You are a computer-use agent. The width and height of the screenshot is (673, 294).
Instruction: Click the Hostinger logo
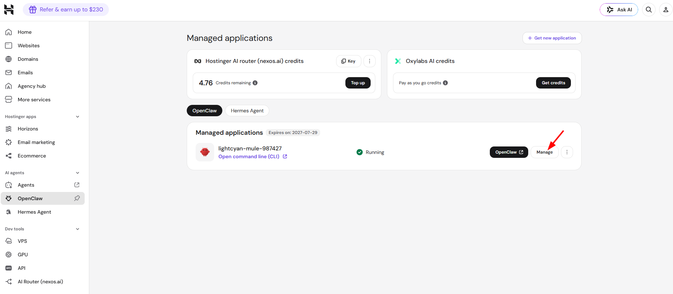[x=9, y=10]
